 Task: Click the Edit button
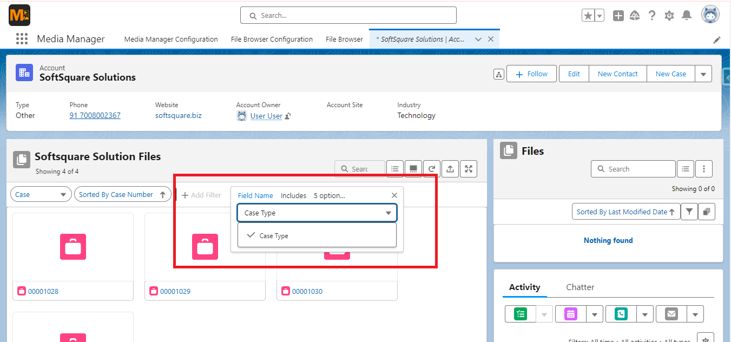[x=574, y=74]
